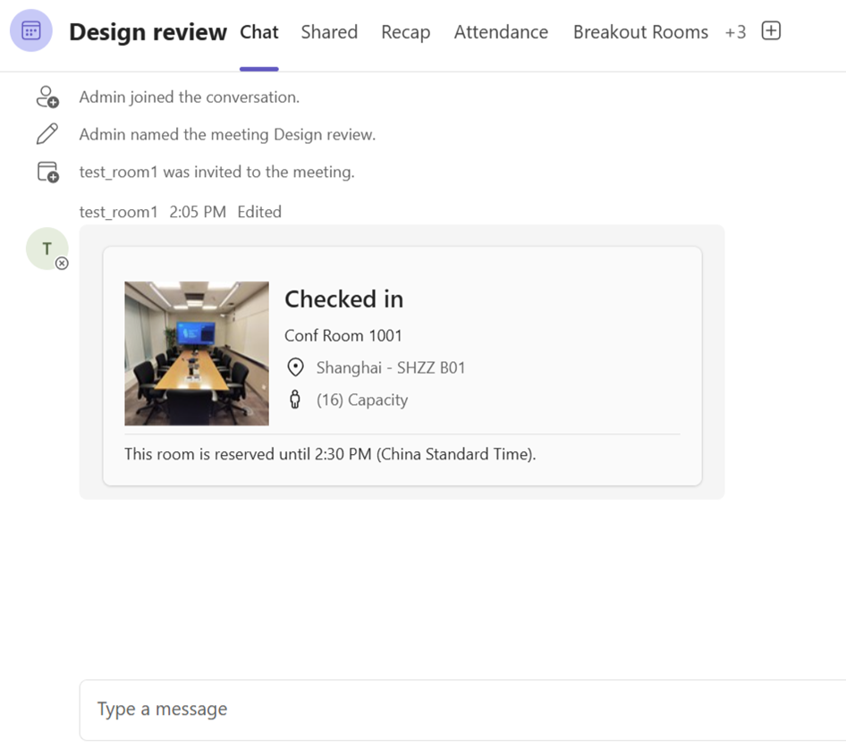Click the Edited label on the message
The image size is (846, 748).
pos(258,212)
